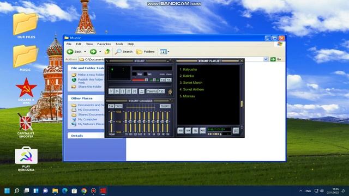Image resolution: width=349 pixels, height=196 pixels.
Task: Click playlist SEL button
Action: point(195,131)
